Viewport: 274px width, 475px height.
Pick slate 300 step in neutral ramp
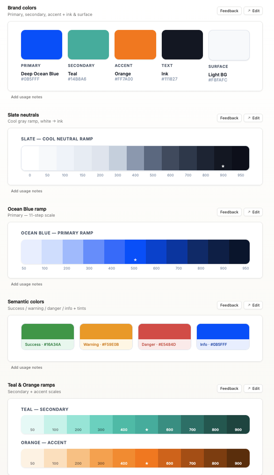tap(118, 158)
